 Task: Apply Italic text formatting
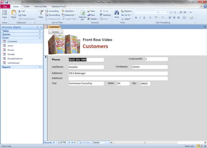[x=140, y=18]
